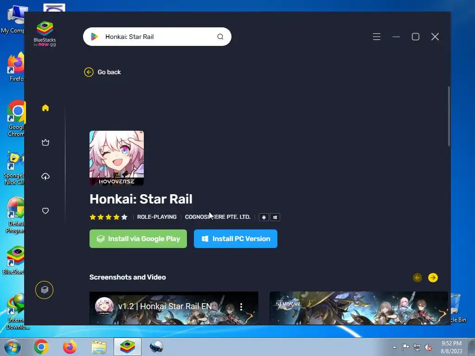Select Default Programs desktop shortcut

click(15, 215)
